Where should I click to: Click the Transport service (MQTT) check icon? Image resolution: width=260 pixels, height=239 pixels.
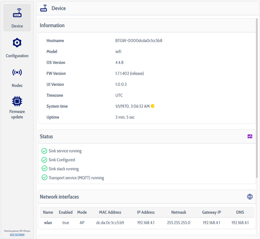[44, 178]
